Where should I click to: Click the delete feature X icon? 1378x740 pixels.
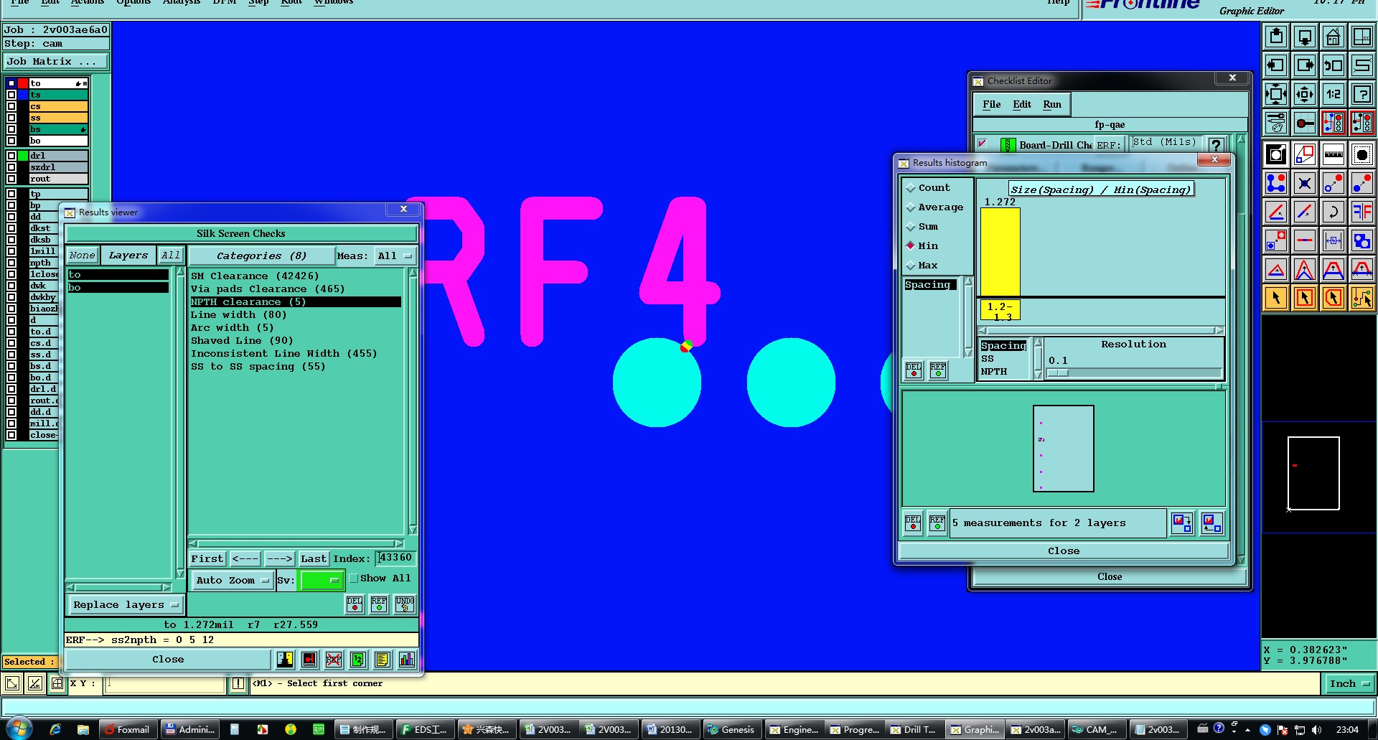point(1304,183)
